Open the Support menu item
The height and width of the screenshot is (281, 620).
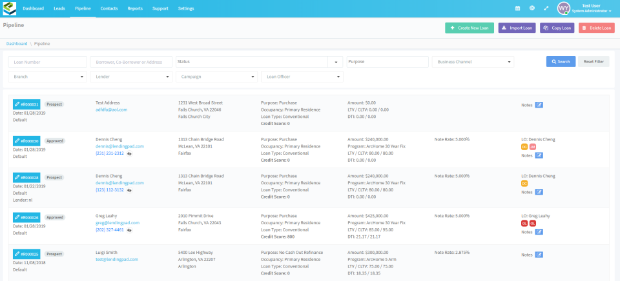click(x=160, y=8)
